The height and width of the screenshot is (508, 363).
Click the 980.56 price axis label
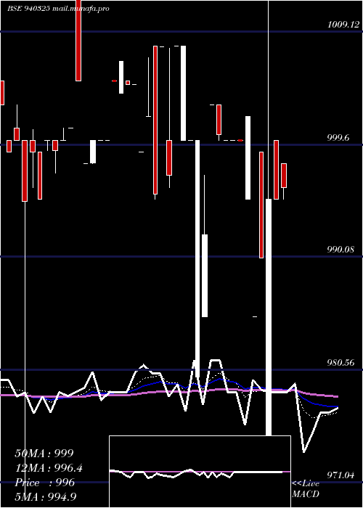pyautogui.click(x=340, y=363)
